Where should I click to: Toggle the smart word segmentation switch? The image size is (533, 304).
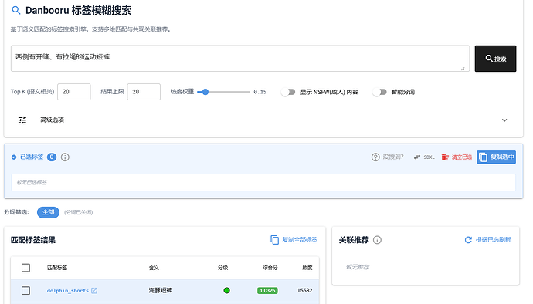379,92
